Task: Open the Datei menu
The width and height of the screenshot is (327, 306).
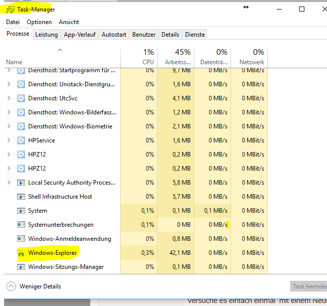Action: (x=13, y=22)
